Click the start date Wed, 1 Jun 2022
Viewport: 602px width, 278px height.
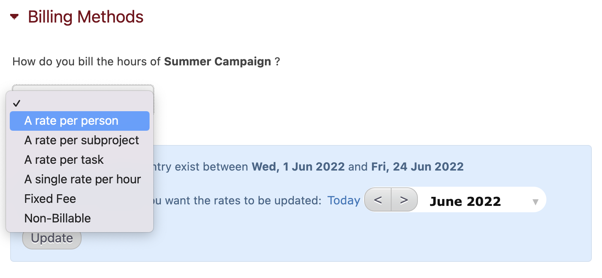pos(298,166)
